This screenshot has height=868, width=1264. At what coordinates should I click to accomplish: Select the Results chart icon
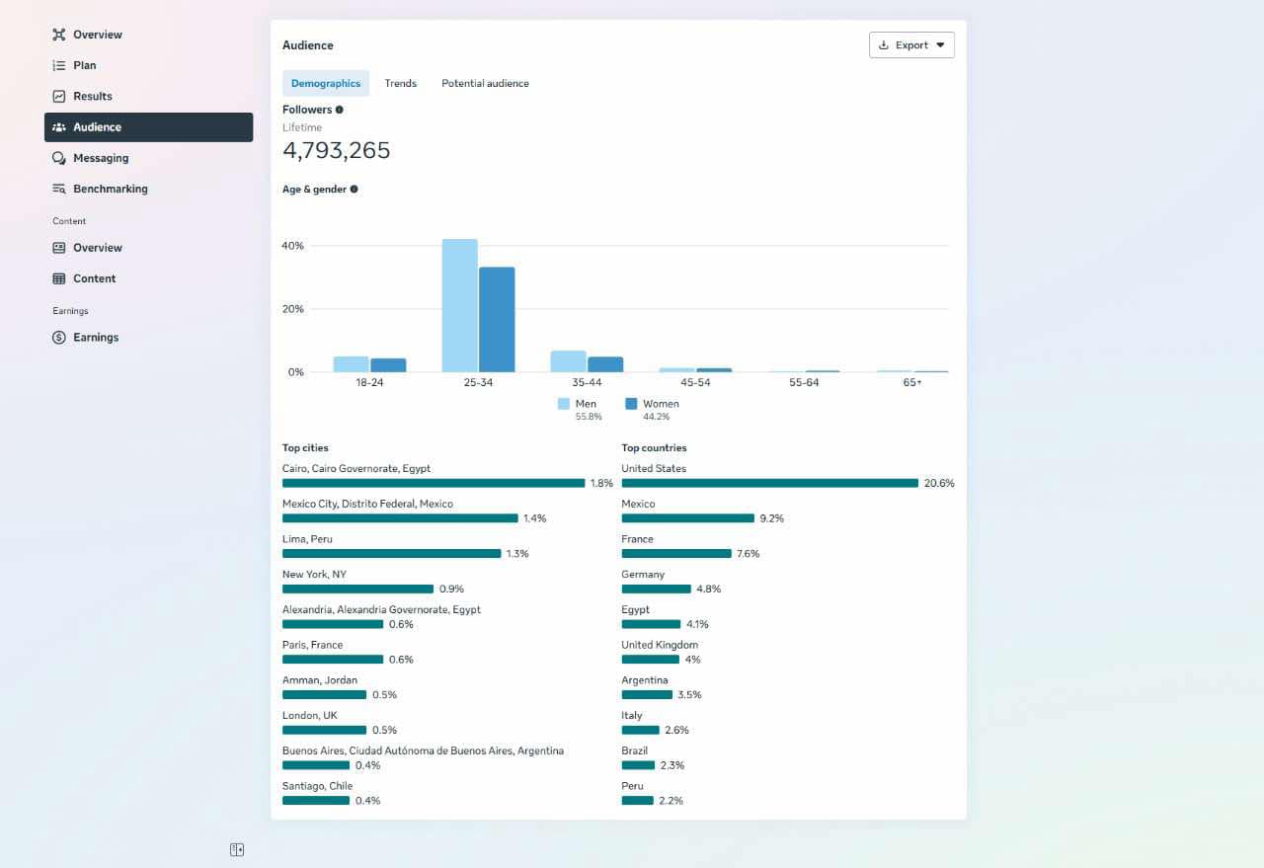(x=59, y=96)
